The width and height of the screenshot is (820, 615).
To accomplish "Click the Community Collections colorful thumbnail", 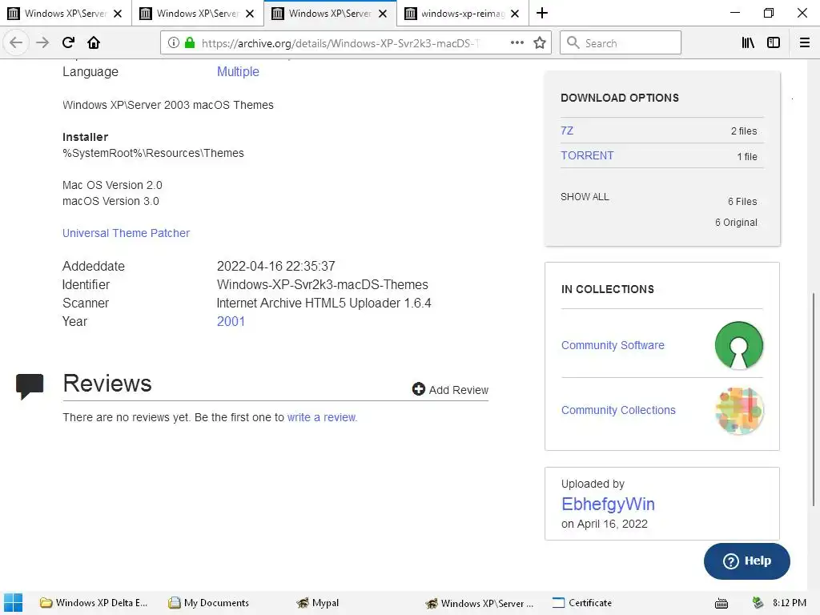I will 739,411.
